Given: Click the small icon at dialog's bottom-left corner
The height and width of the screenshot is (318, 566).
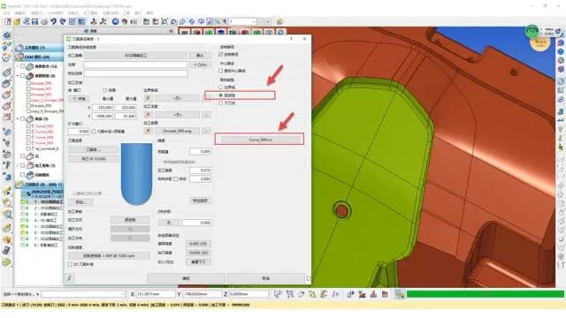Looking at the screenshot, I should (x=71, y=278).
